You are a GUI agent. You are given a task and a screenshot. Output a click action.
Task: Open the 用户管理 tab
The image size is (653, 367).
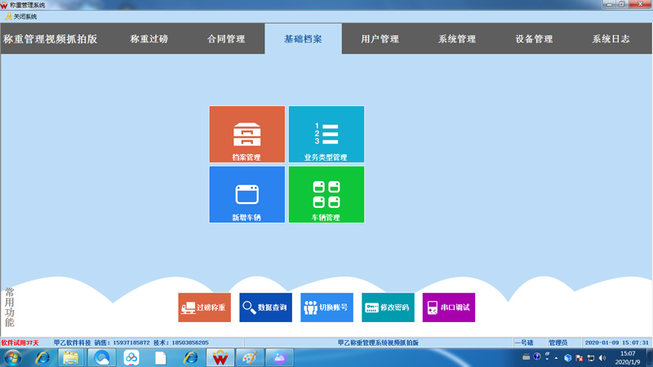(380, 39)
